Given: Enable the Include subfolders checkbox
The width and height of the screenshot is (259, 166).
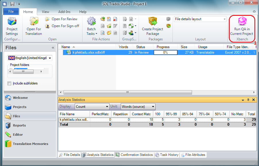Looking at the screenshot, I should (x=9, y=83).
